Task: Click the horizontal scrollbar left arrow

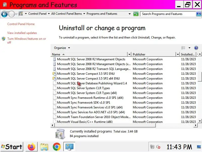Action: (52, 125)
